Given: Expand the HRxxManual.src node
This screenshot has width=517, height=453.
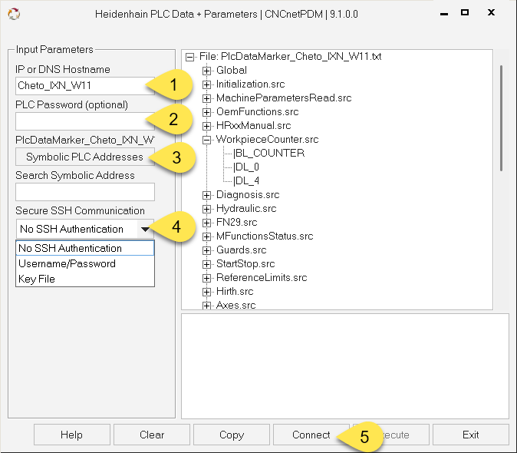Looking at the screenshot, I should (207, 126).
